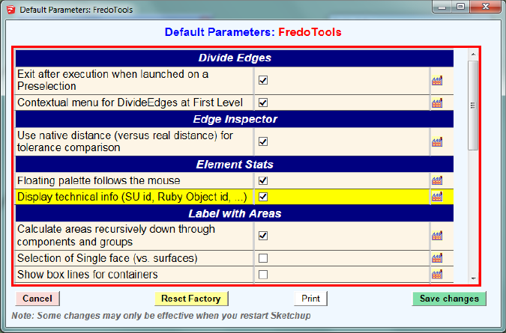Image resolution: width=506 pixels, height=333 pixels.
Task: Click the factory-reset icon in the 'Selection of Single face' row
Action: [x=437, y=258]
